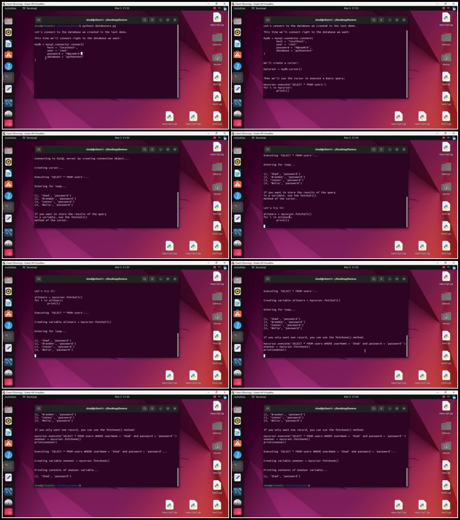Open Terminal app menu, 21:34 'Let's try it' screenshot
This screenshot has width=460, height=520.
pyautogui.click(x=259, y=138)
